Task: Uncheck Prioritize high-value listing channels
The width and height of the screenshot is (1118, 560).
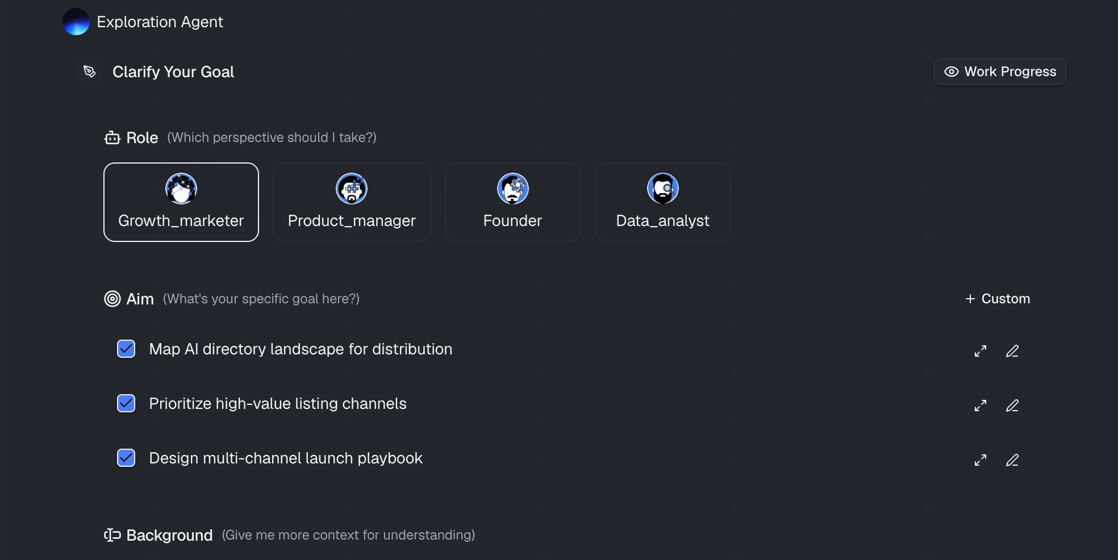Action: tap(126, 403)
